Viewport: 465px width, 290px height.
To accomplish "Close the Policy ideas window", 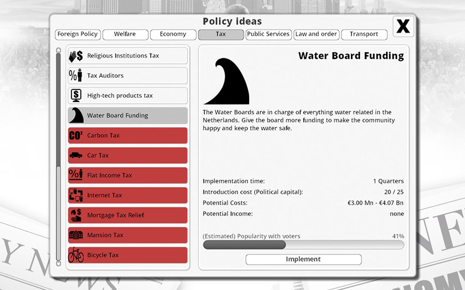I will [x=404, y=26].
